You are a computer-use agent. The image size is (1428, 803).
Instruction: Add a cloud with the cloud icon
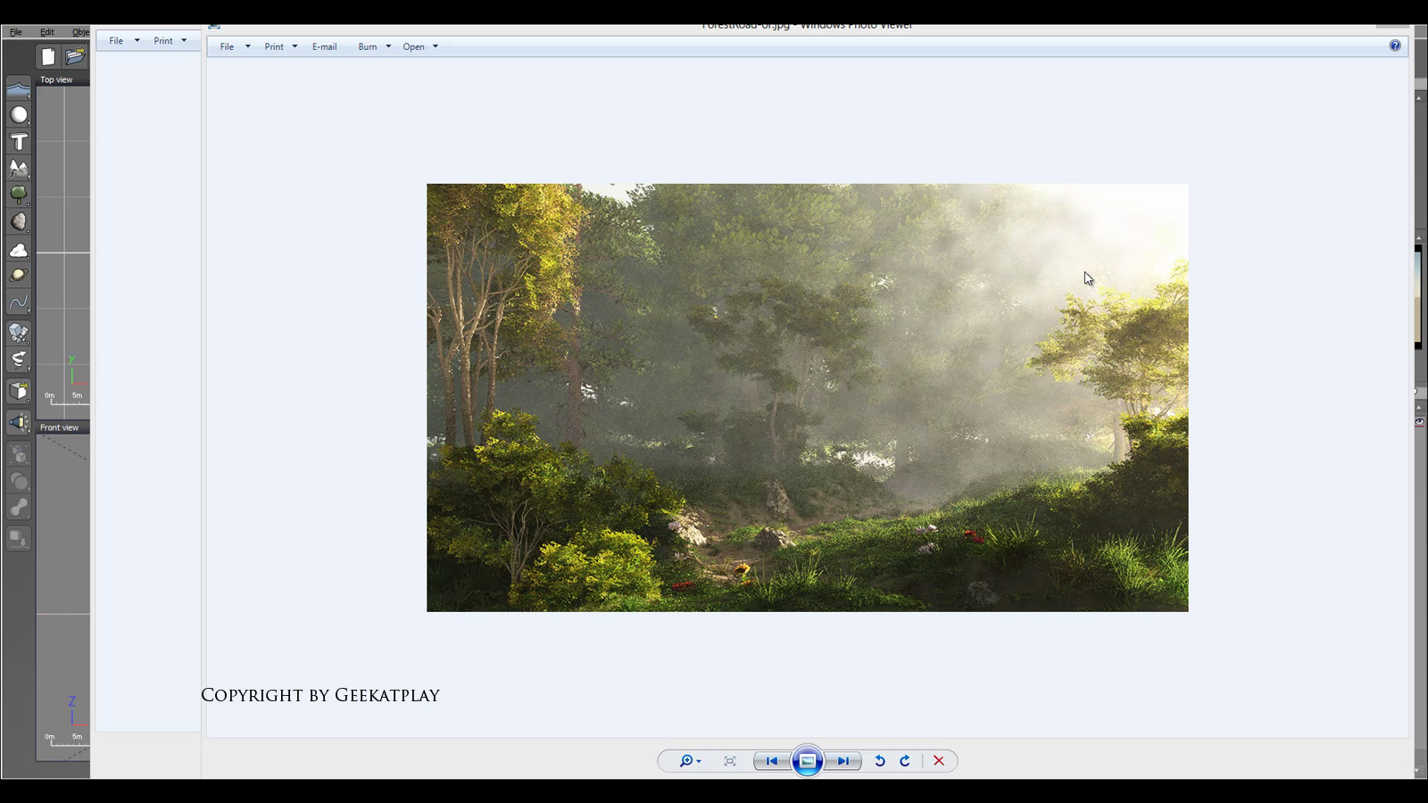(x=19, y=249)
